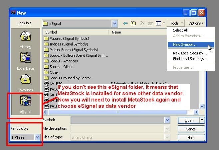
Task: Click the Stocks - Bulletin Board folder icon
Action: point(46,55)
